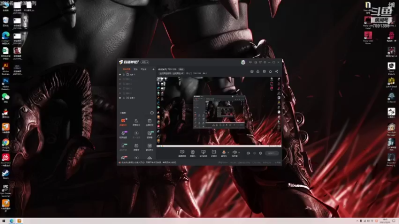Image resolution: width=399 pixels, height=224 pixels.
Task: Expand the speaker options arrow
Action: coord(239,153)
